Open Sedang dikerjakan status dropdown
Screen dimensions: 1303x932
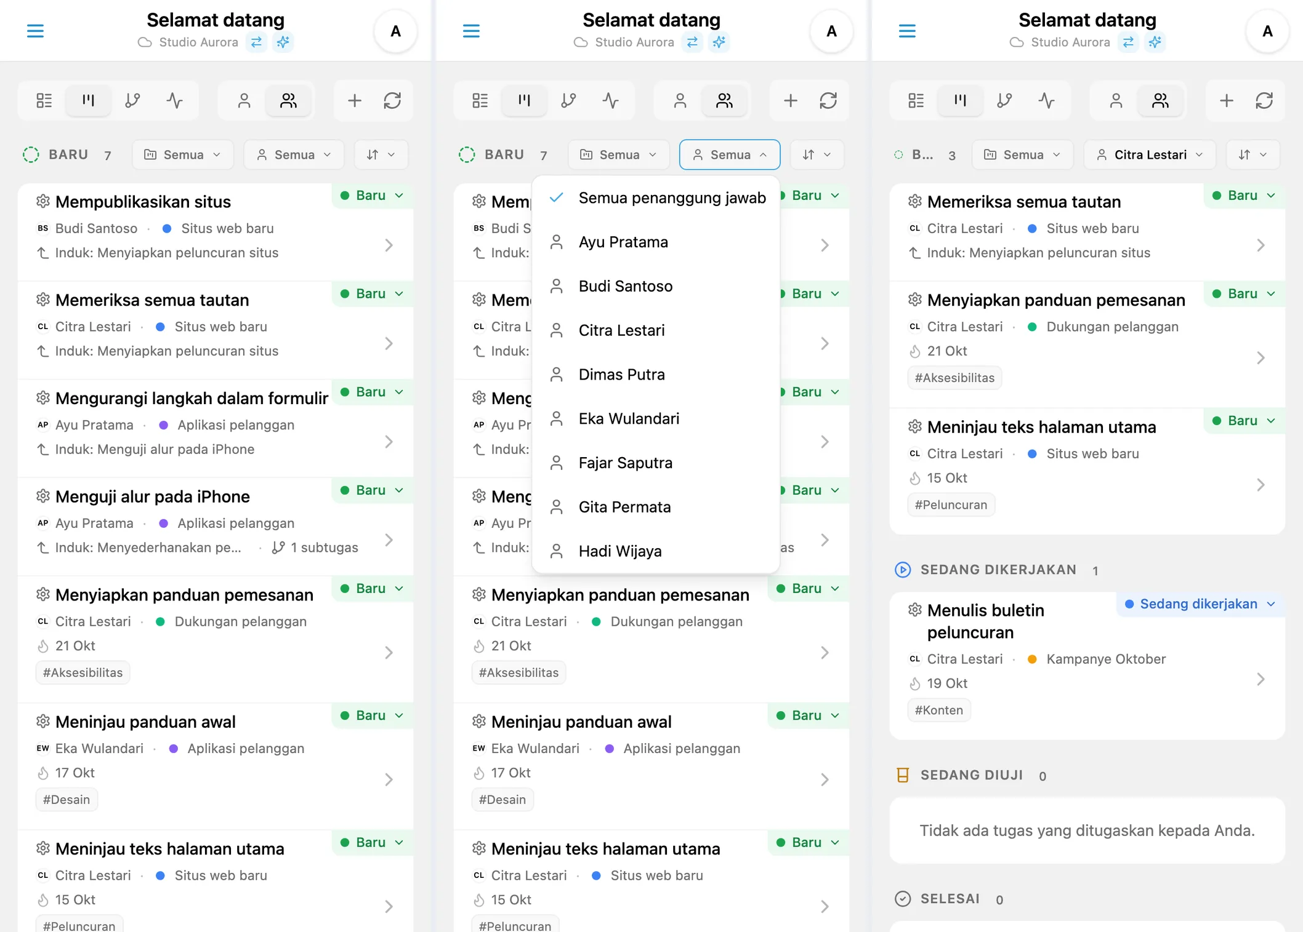pyautogui.click(x=1200, y=603)
